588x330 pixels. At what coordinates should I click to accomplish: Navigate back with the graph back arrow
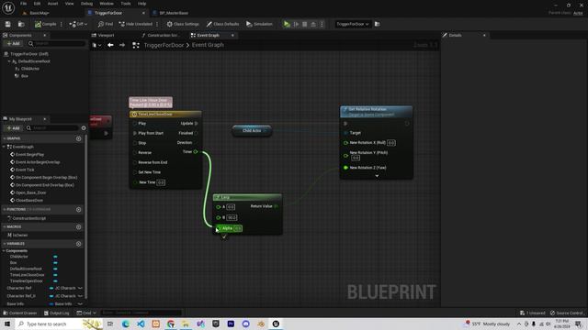110,45
